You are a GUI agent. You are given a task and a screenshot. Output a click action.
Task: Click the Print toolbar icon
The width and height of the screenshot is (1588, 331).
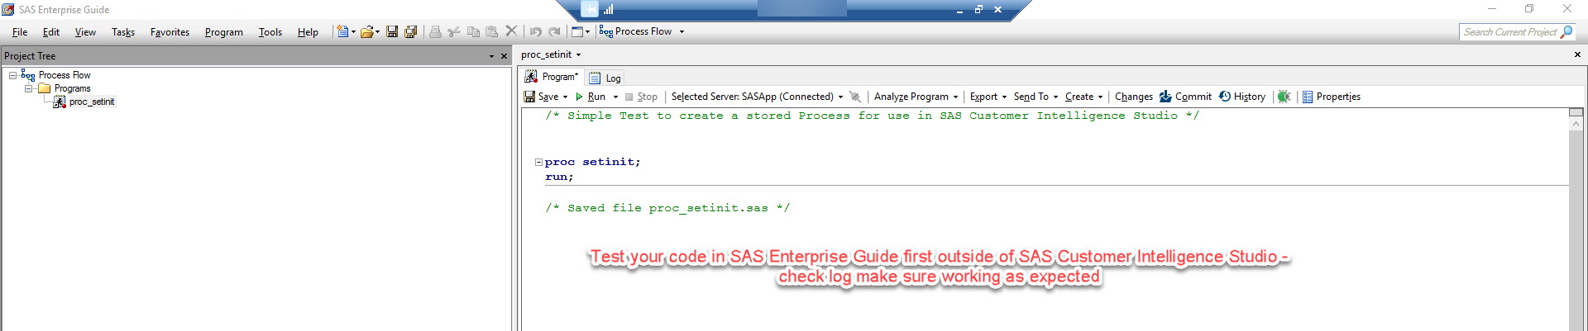[435, 31]
